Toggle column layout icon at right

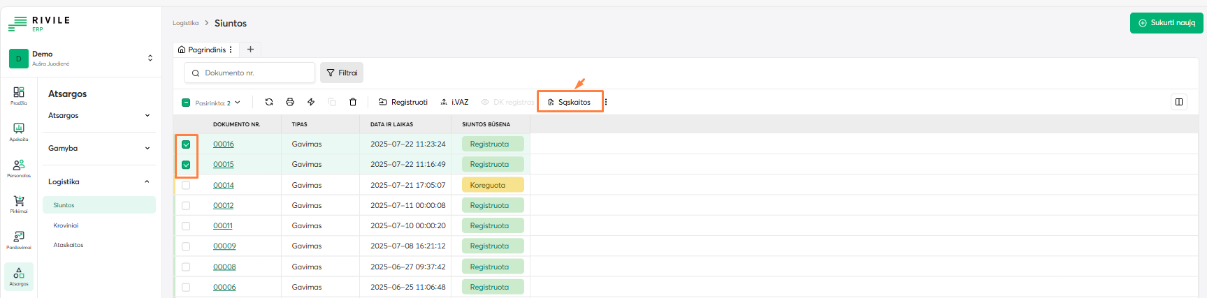point(1179,102)
